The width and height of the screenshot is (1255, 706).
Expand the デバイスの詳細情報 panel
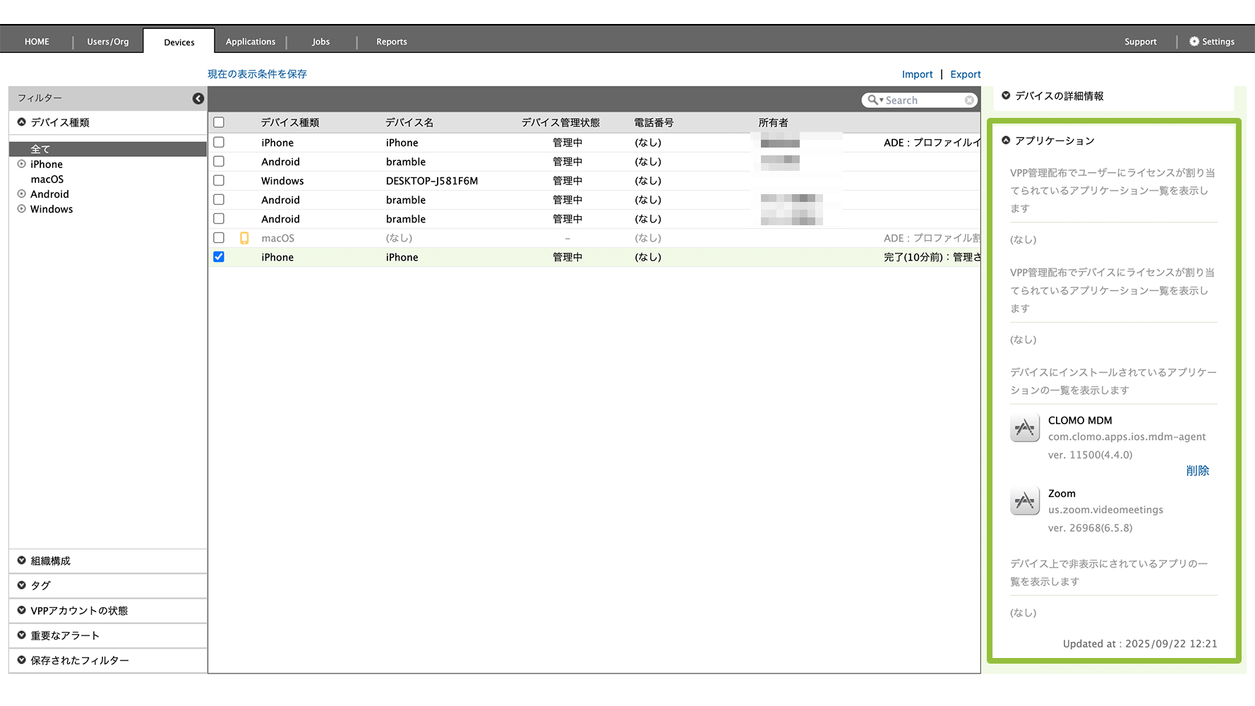pos(1006,96)
